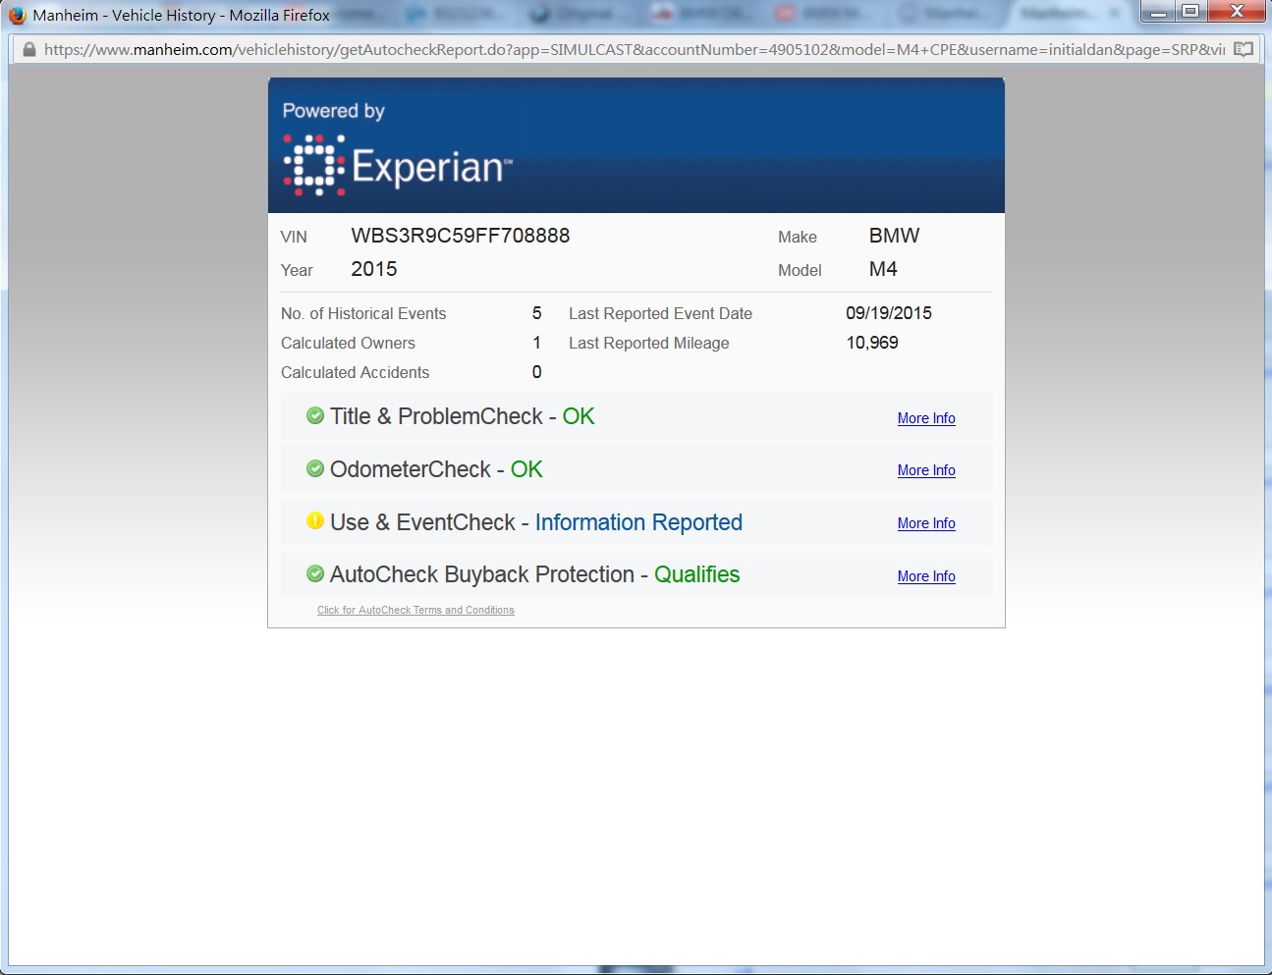Open More Info for Use & EventCheck
This screenshot has height=975, width=1272.
(x=926, y=523)
